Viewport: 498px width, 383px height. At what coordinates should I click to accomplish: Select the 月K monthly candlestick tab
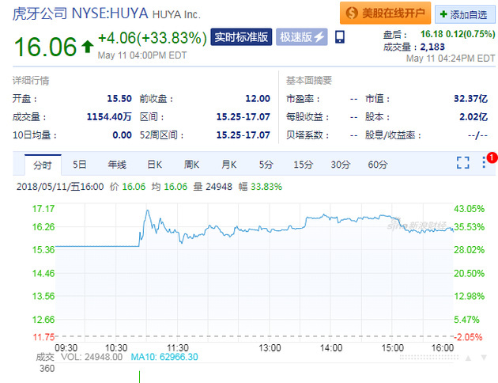coord(229,165)
